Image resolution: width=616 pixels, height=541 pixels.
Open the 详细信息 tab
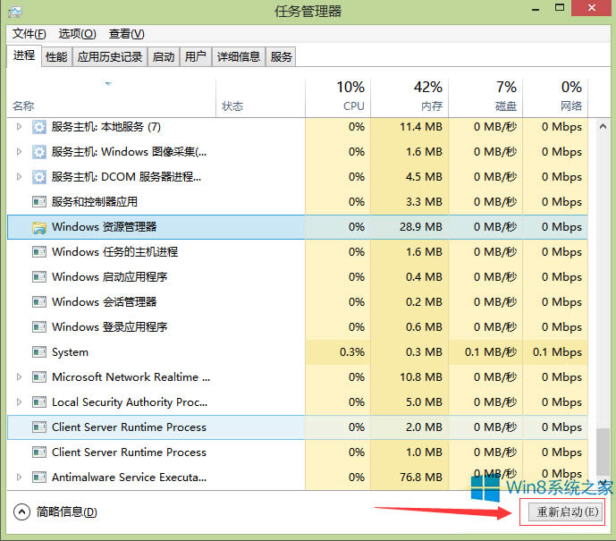239,56
